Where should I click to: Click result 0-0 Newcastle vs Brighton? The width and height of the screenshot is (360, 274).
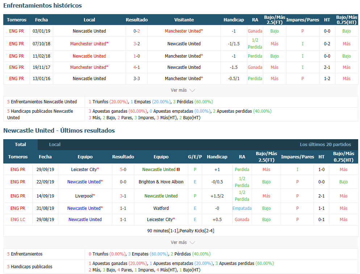tap(123, 182)
